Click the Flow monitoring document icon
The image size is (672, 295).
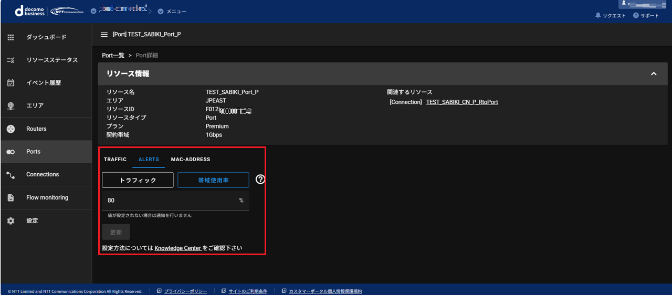click(10, 198)
